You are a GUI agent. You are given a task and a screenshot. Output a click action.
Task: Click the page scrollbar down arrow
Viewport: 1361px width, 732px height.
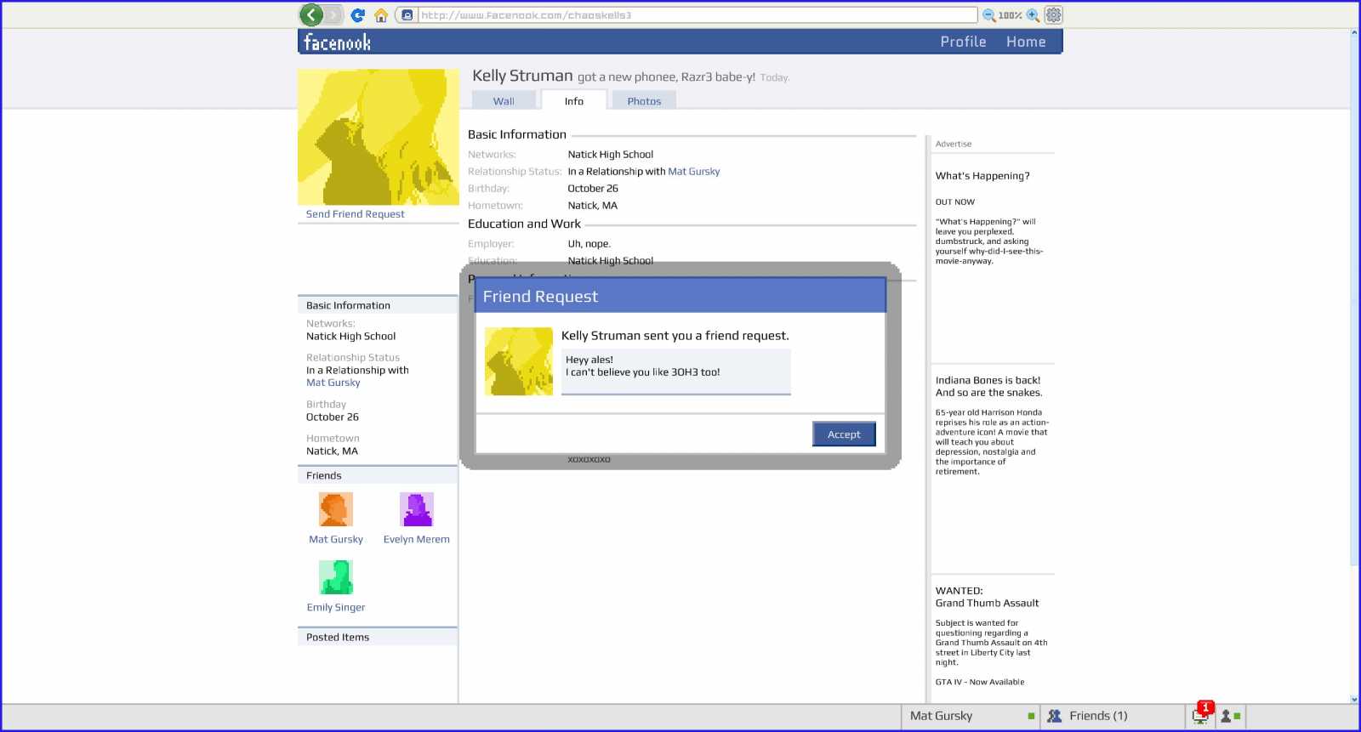click(1354, 699)
